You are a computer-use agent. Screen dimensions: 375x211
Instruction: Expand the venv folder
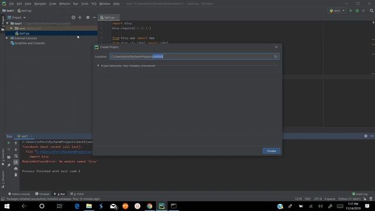[x=11, y=28]
